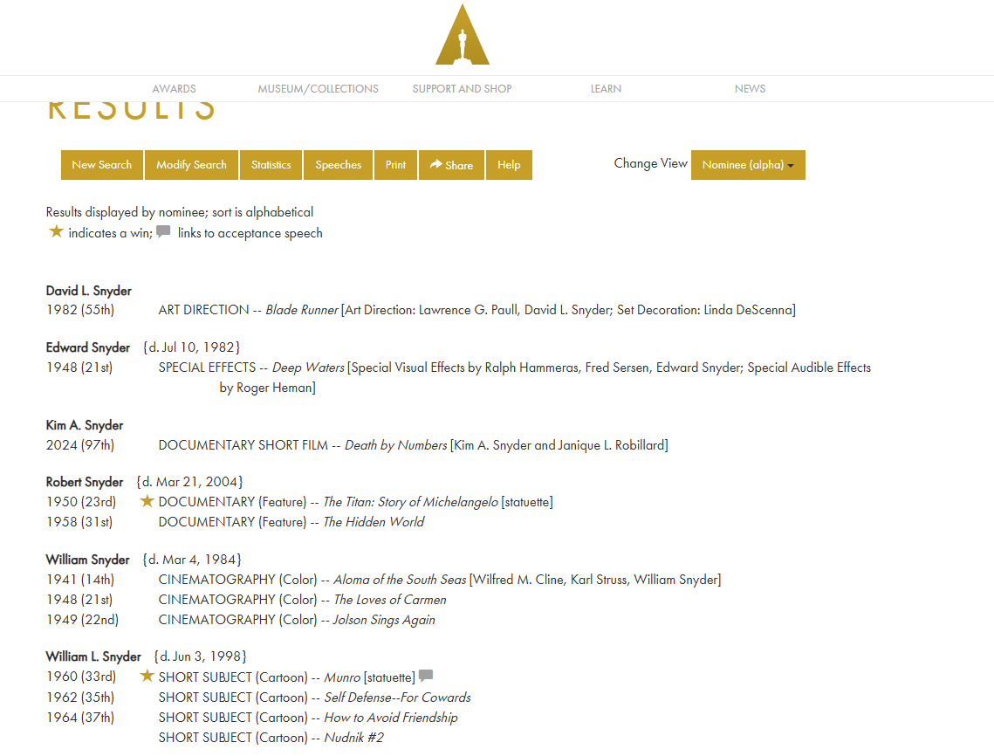
Task: Select nominee name Robert Snyder
Action: click(85, 482)
